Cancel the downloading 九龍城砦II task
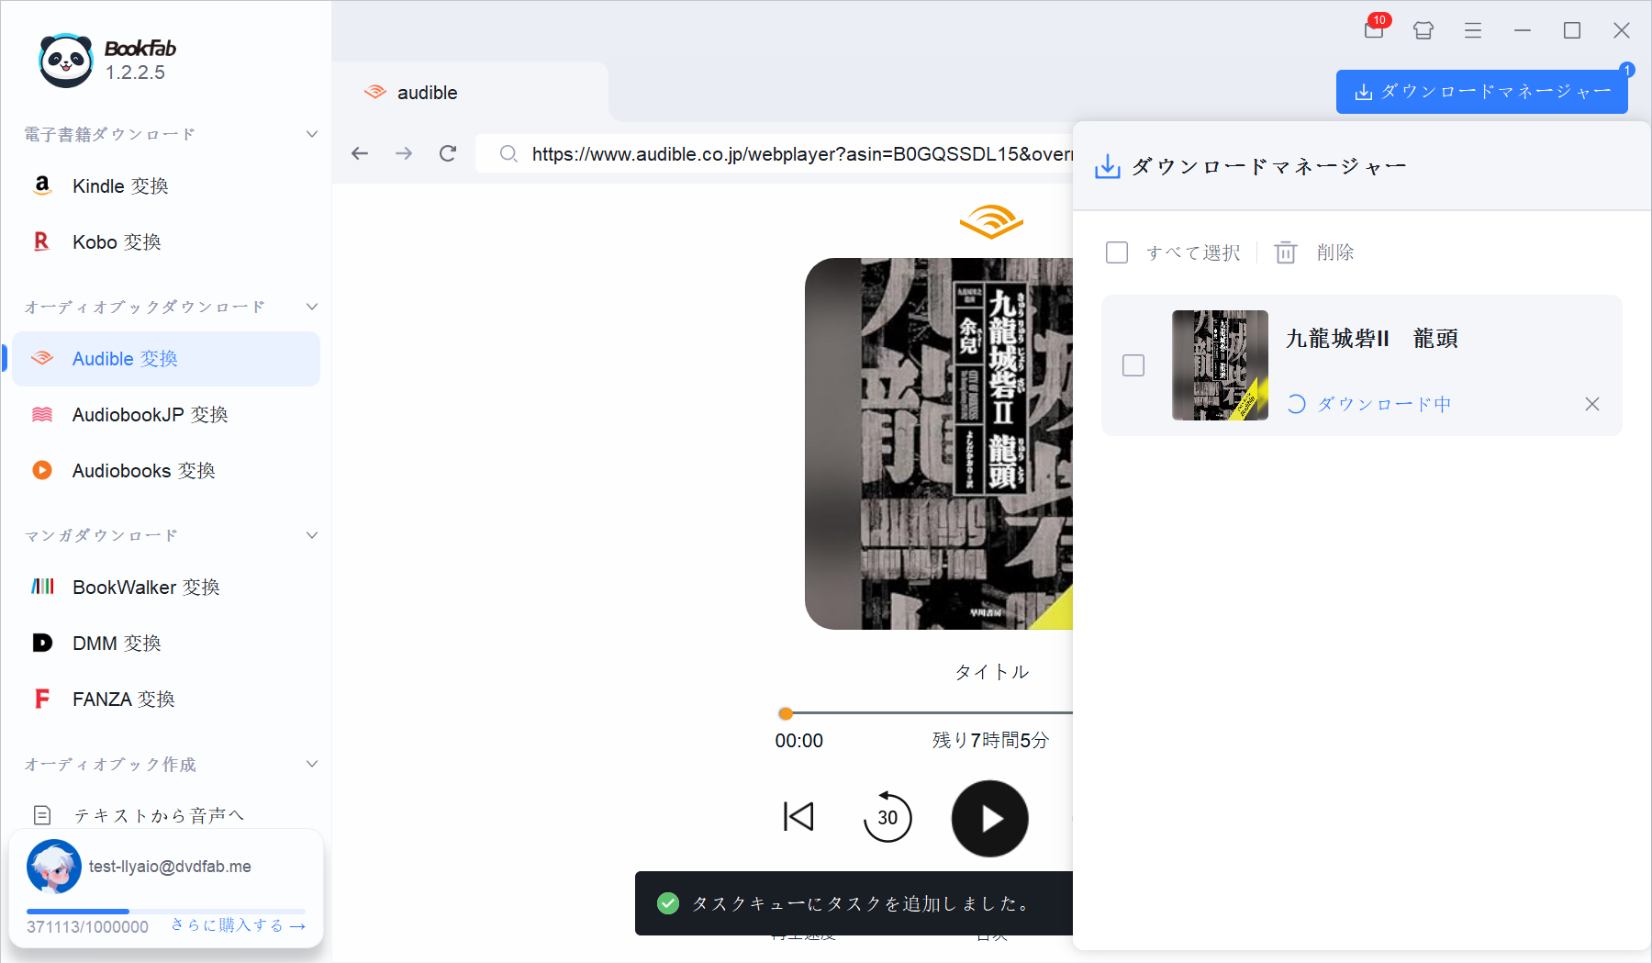 click(x=1591, y=403)
